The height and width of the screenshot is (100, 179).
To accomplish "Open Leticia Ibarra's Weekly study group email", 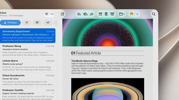I will click(x=28, y=65).
